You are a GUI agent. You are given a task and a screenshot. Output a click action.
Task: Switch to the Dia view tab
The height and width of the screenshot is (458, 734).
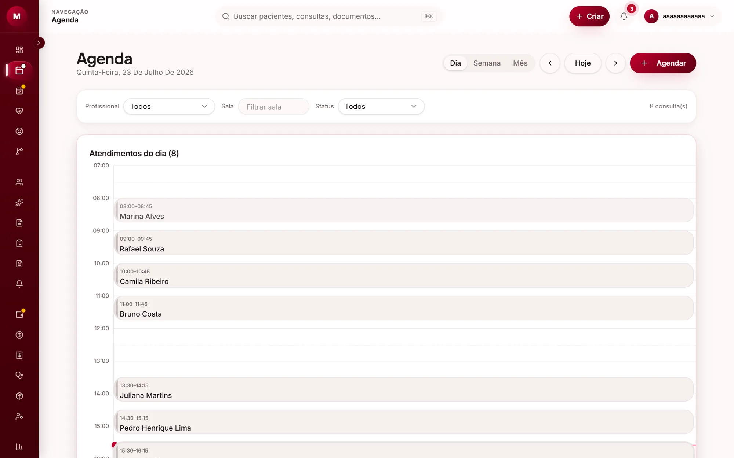(x=455, y=63)
